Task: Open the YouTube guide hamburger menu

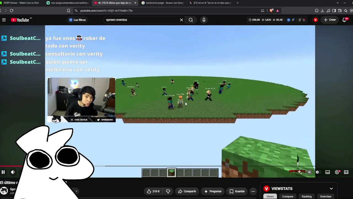Action: point(4,20)
